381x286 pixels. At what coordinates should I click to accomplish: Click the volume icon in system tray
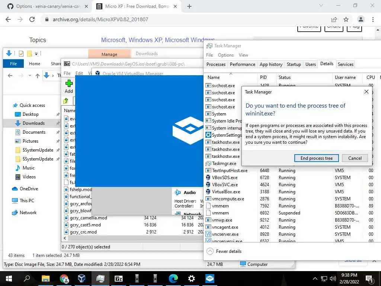coord(333,279)
